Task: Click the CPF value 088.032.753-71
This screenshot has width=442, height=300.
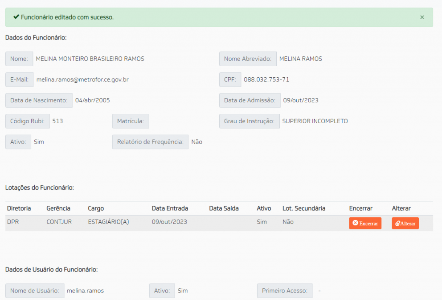Action: [266, 80]
